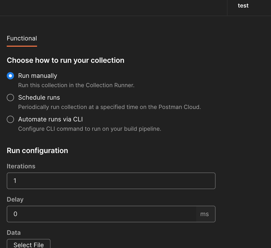Click the Iterations input field

click(111, 181)
